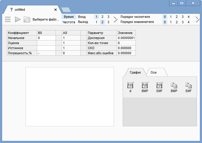The width and height of the screenshot is (202, 143).
Task: Switch to the 'Оси' tab
Action: click(154, 72)
